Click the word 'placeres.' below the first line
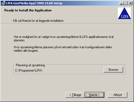 tap(19, 40)
